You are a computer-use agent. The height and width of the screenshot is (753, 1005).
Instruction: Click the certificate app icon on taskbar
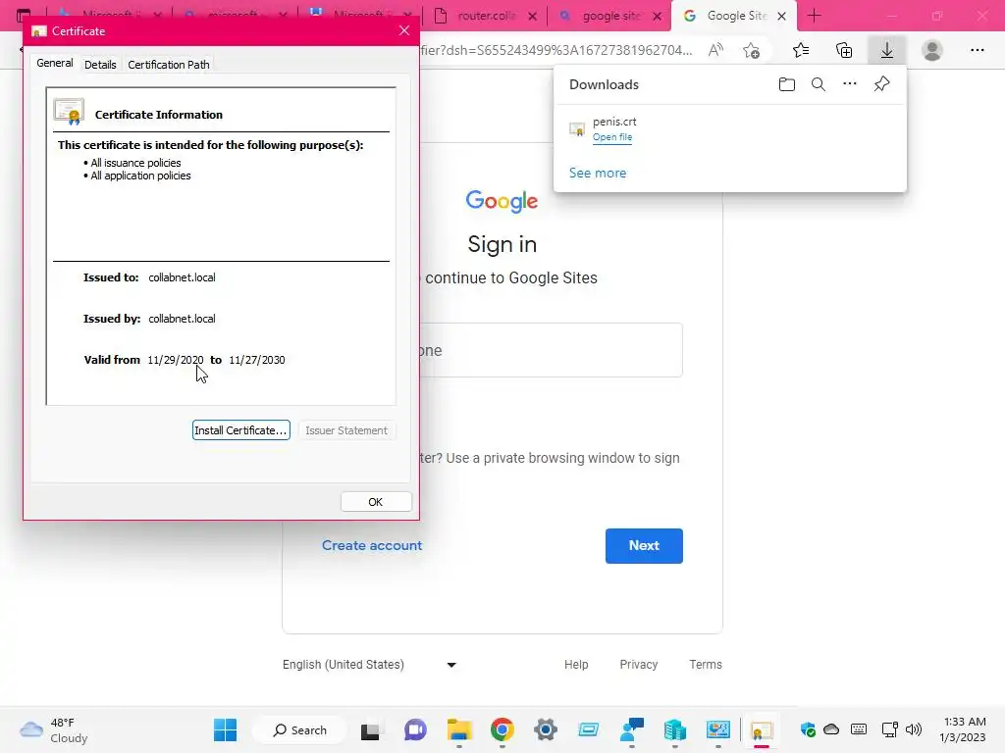coord(761,729)
